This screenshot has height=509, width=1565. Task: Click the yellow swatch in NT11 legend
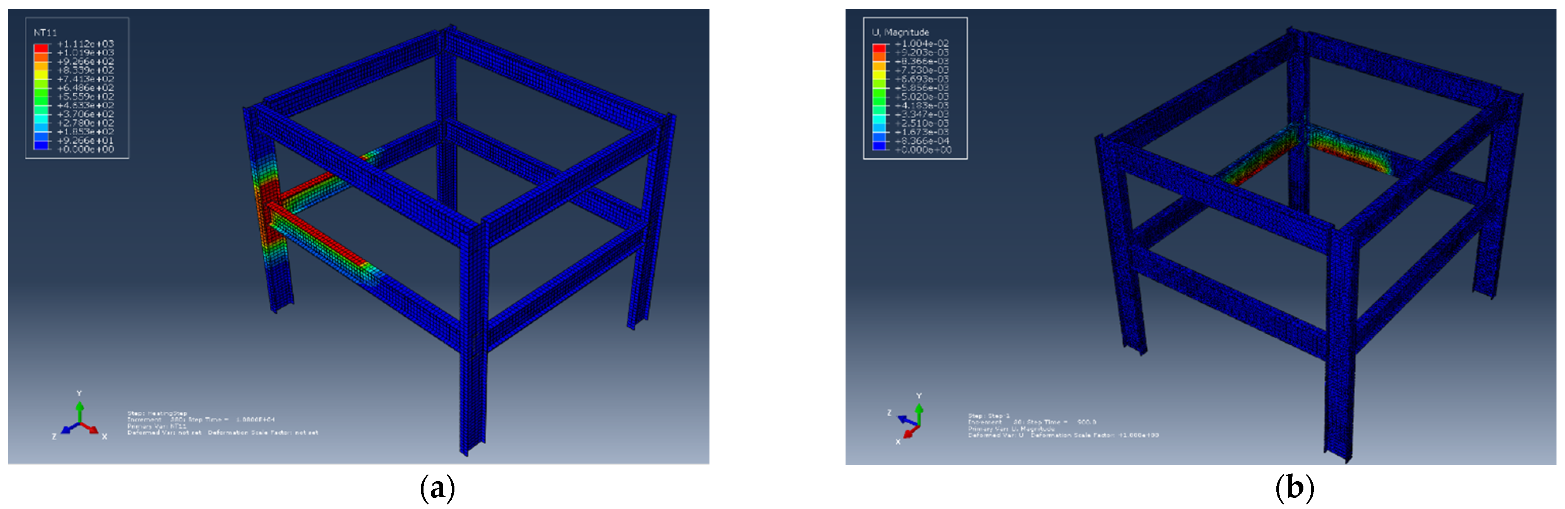(41, 75)
